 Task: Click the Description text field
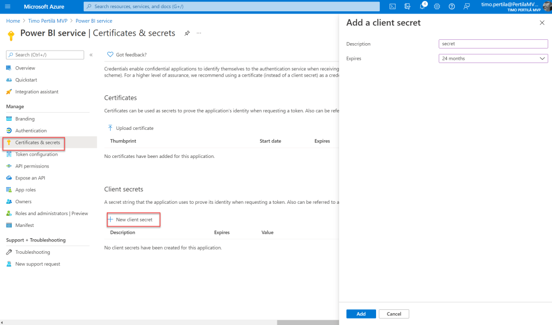click(493, 44)
